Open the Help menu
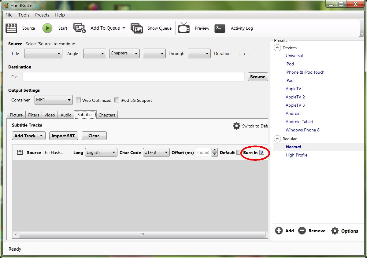The width and height of the screenshot is (367, 258). point(60,15)
